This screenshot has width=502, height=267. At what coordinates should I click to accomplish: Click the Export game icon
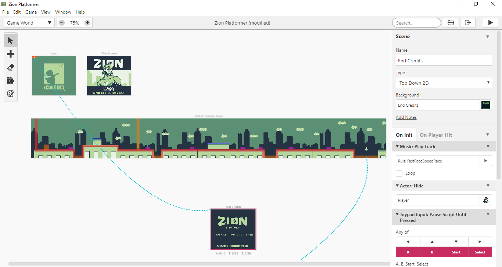coord(468,23)
